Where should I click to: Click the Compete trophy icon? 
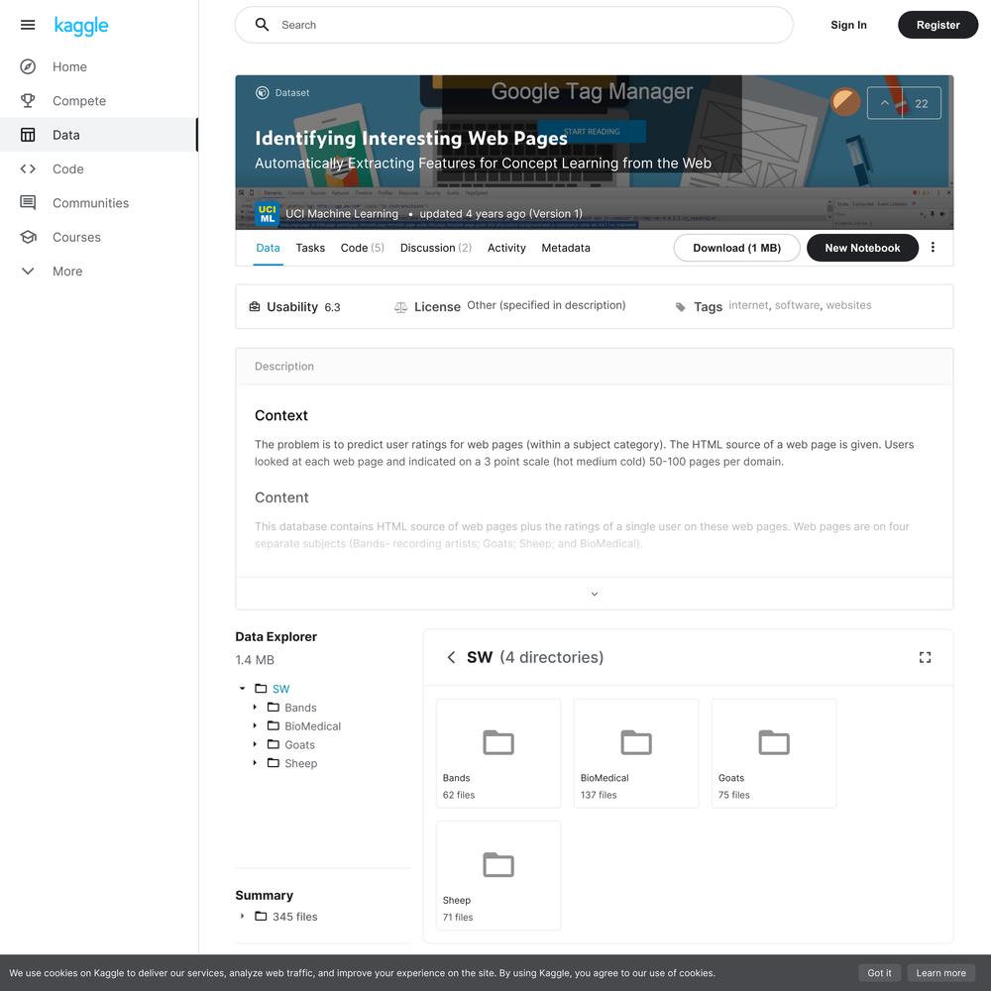pyautogui.click(x=28, y=100)
